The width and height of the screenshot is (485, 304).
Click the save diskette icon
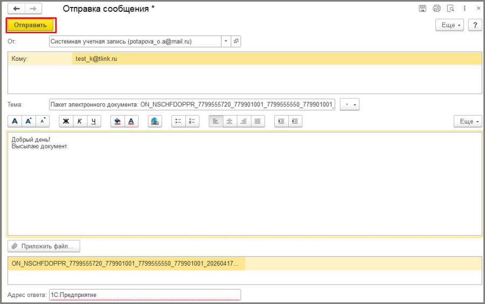pos(422,9)
